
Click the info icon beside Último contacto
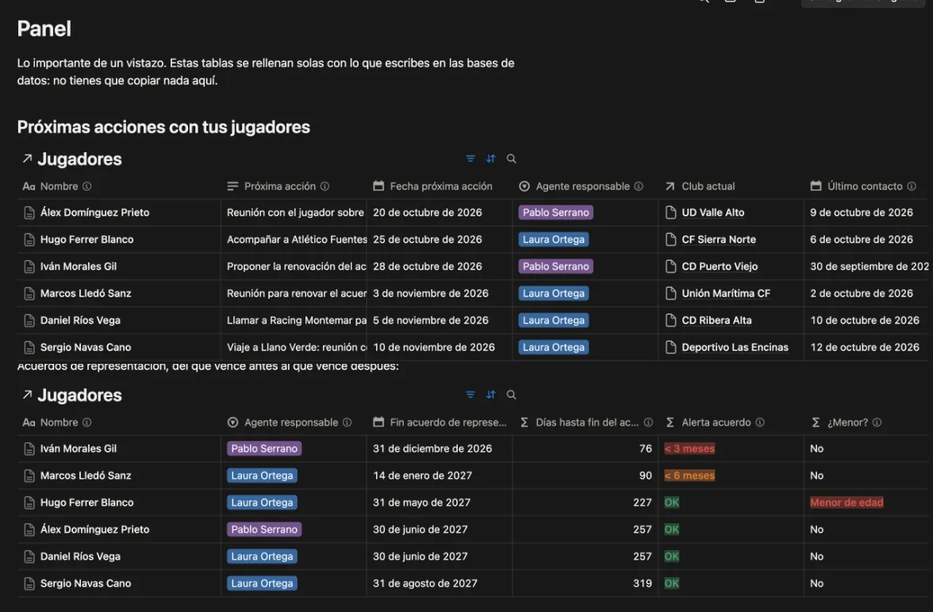(912, 186)
